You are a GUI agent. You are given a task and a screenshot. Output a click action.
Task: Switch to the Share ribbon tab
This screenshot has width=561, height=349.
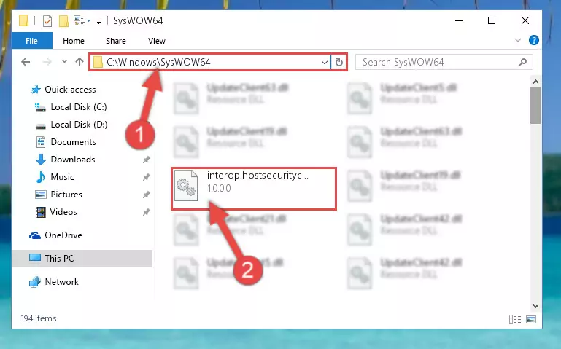pos(116,41)
